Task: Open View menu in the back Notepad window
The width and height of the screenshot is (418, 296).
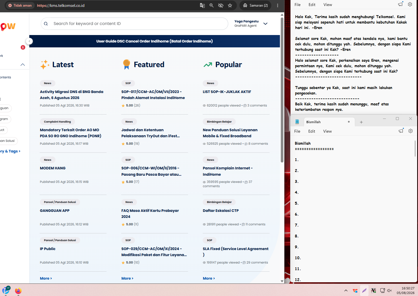Action: pyautogui.click(x=328, y=5)
